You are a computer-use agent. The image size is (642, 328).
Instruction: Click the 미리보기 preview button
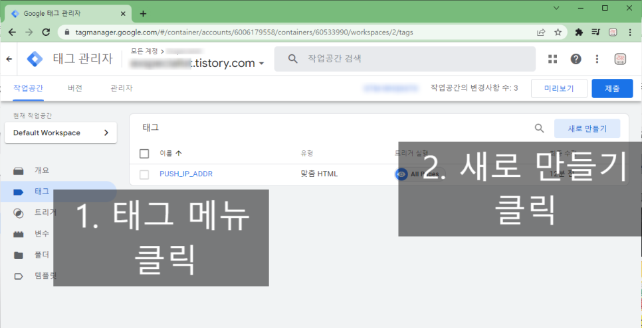pyautogui.click(x=559, y=88)
